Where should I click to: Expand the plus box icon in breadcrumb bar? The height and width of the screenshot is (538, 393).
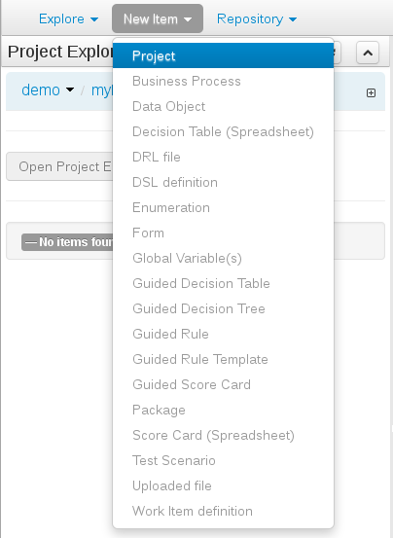(x=371, y=93)
